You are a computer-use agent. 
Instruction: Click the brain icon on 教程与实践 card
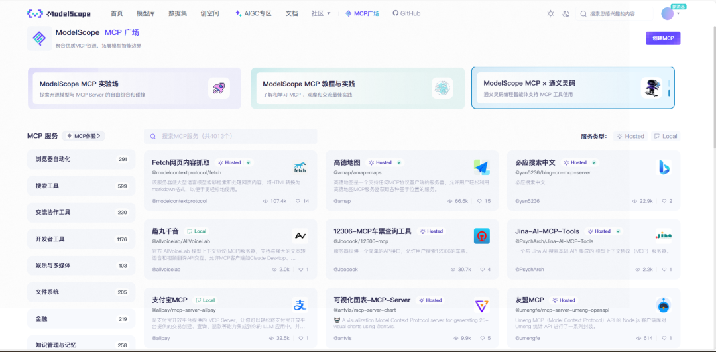(442, 88)
